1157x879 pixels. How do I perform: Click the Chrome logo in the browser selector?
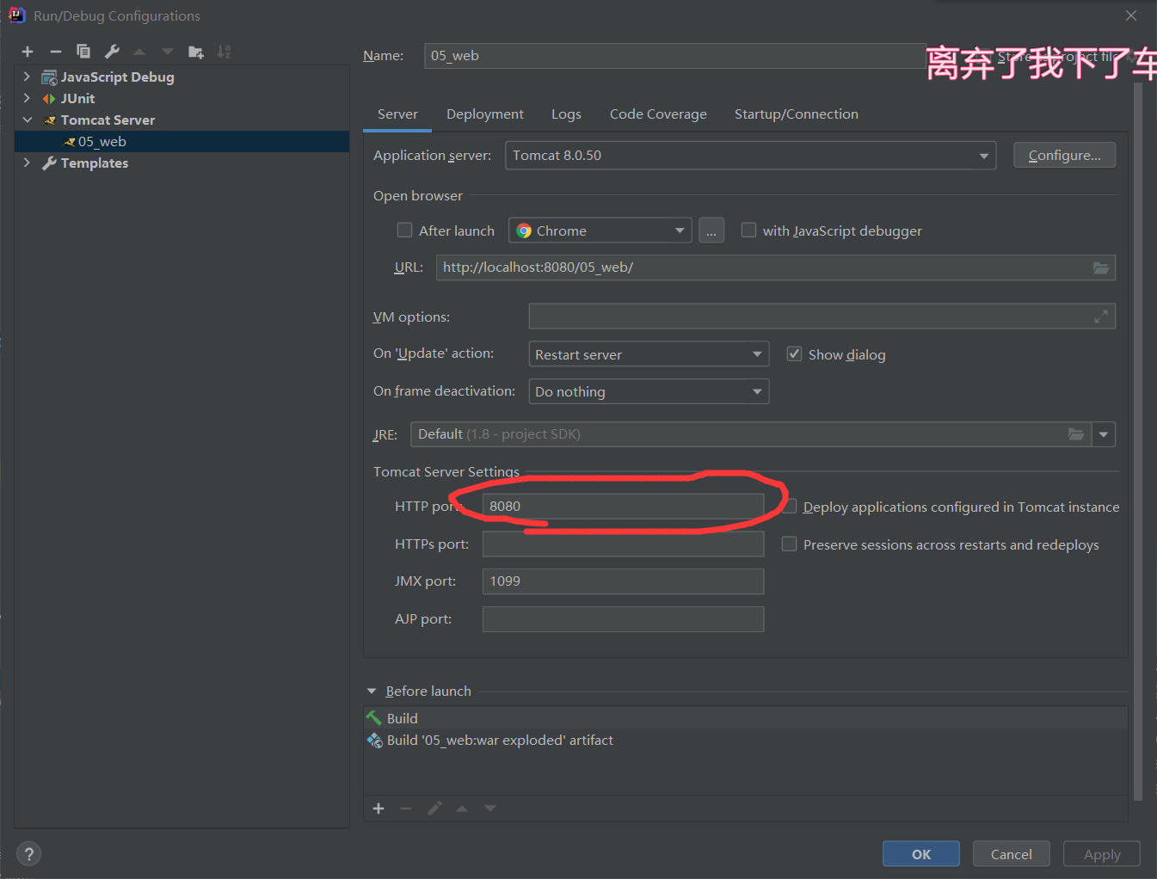click(524, 231)
